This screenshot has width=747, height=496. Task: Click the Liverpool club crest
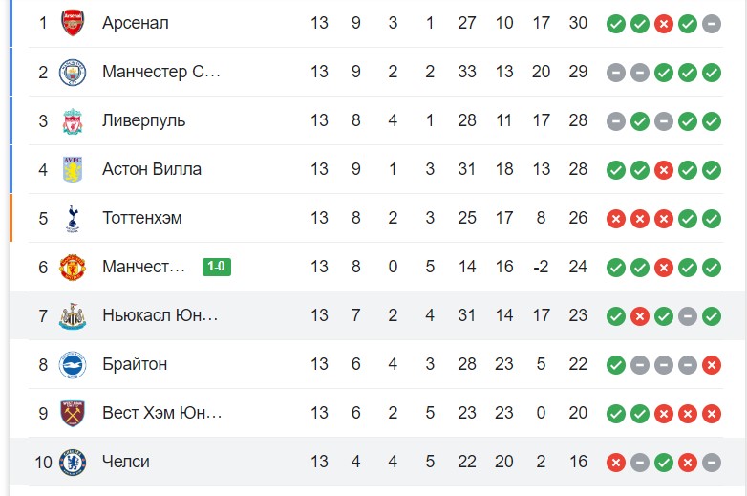click(x=73, y=121)
